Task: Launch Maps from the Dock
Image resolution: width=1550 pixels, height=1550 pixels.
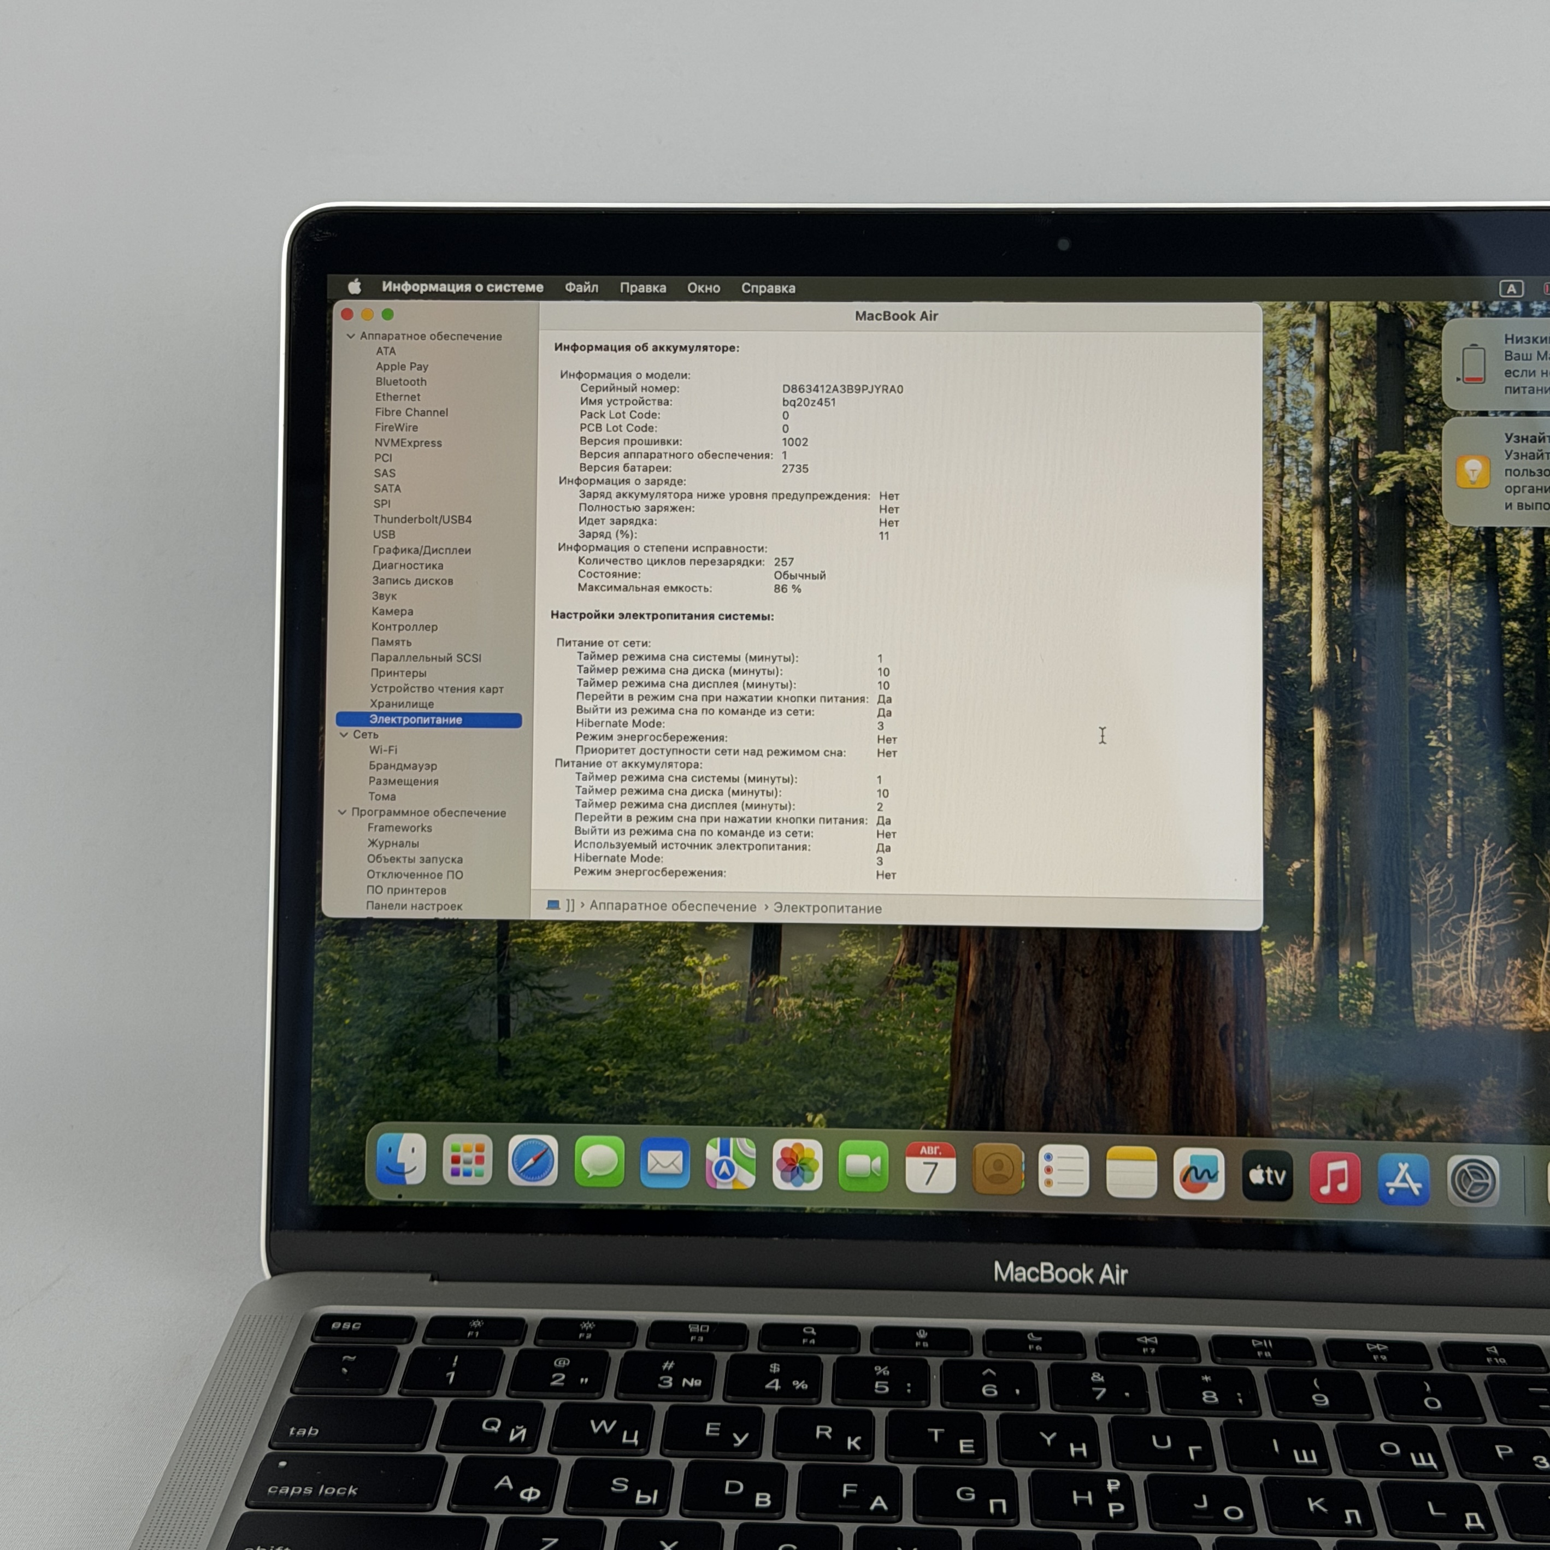Action: point(731,1163)
